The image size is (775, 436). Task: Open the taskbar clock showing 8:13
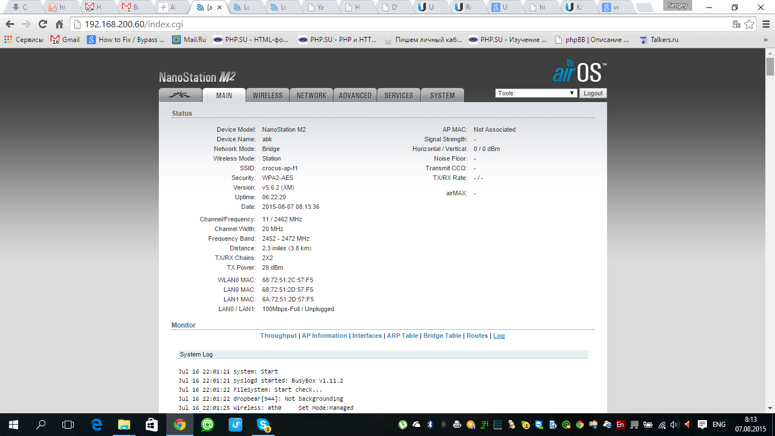[x=751, y=424]
